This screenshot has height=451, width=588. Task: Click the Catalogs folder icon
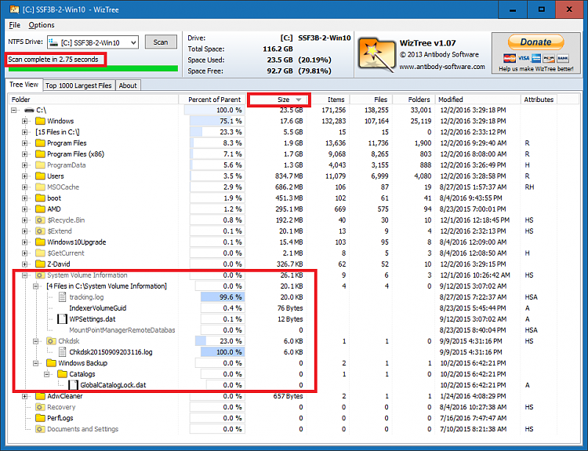[x=62, y=374]
